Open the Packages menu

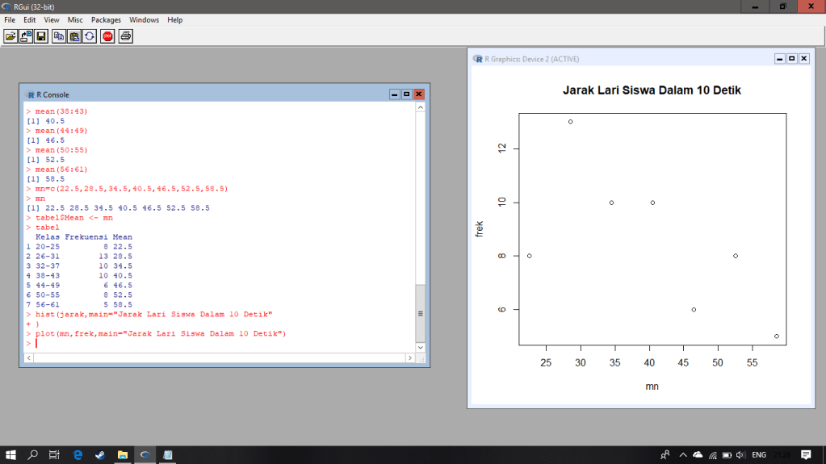tap(106, 19)
